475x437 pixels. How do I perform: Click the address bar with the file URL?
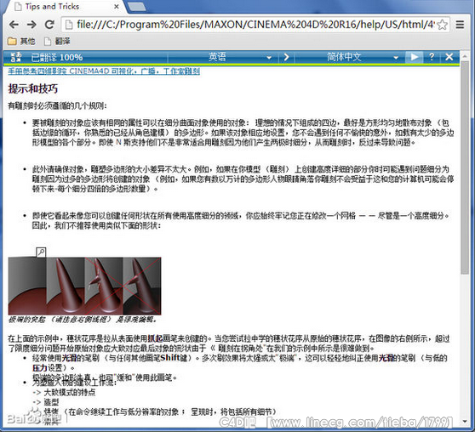(x=255, y=24)
